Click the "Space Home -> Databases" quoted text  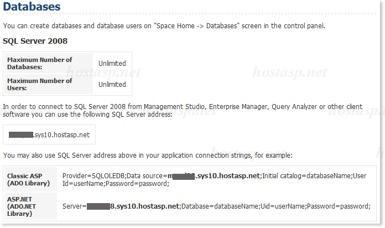[204, 25]
